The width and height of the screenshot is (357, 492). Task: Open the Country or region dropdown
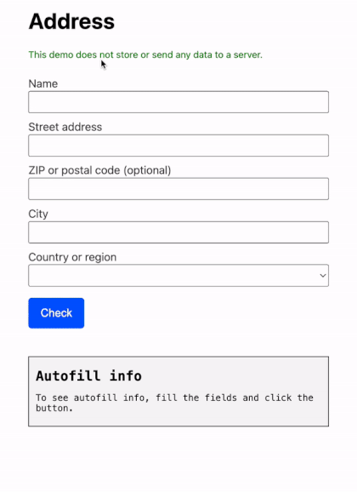(178, 276)
